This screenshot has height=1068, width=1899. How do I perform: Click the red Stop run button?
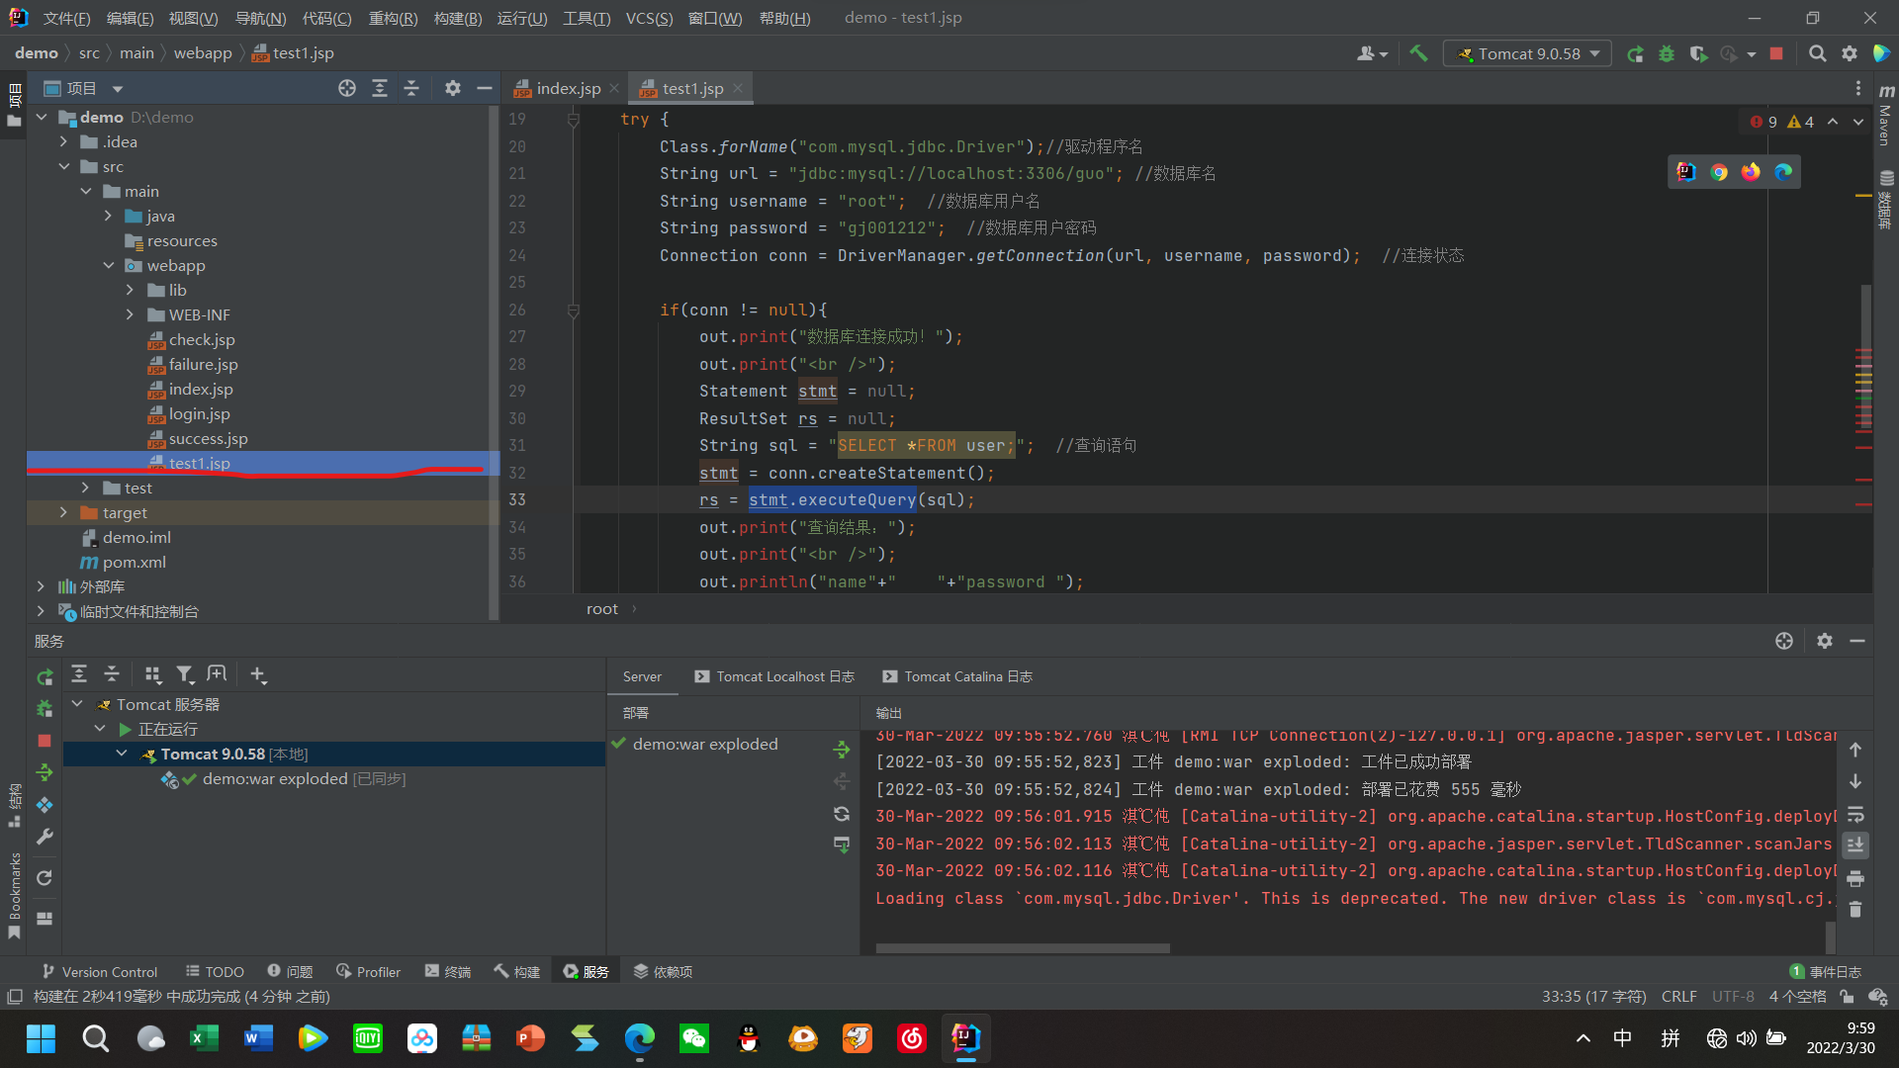coord(1776,53)
